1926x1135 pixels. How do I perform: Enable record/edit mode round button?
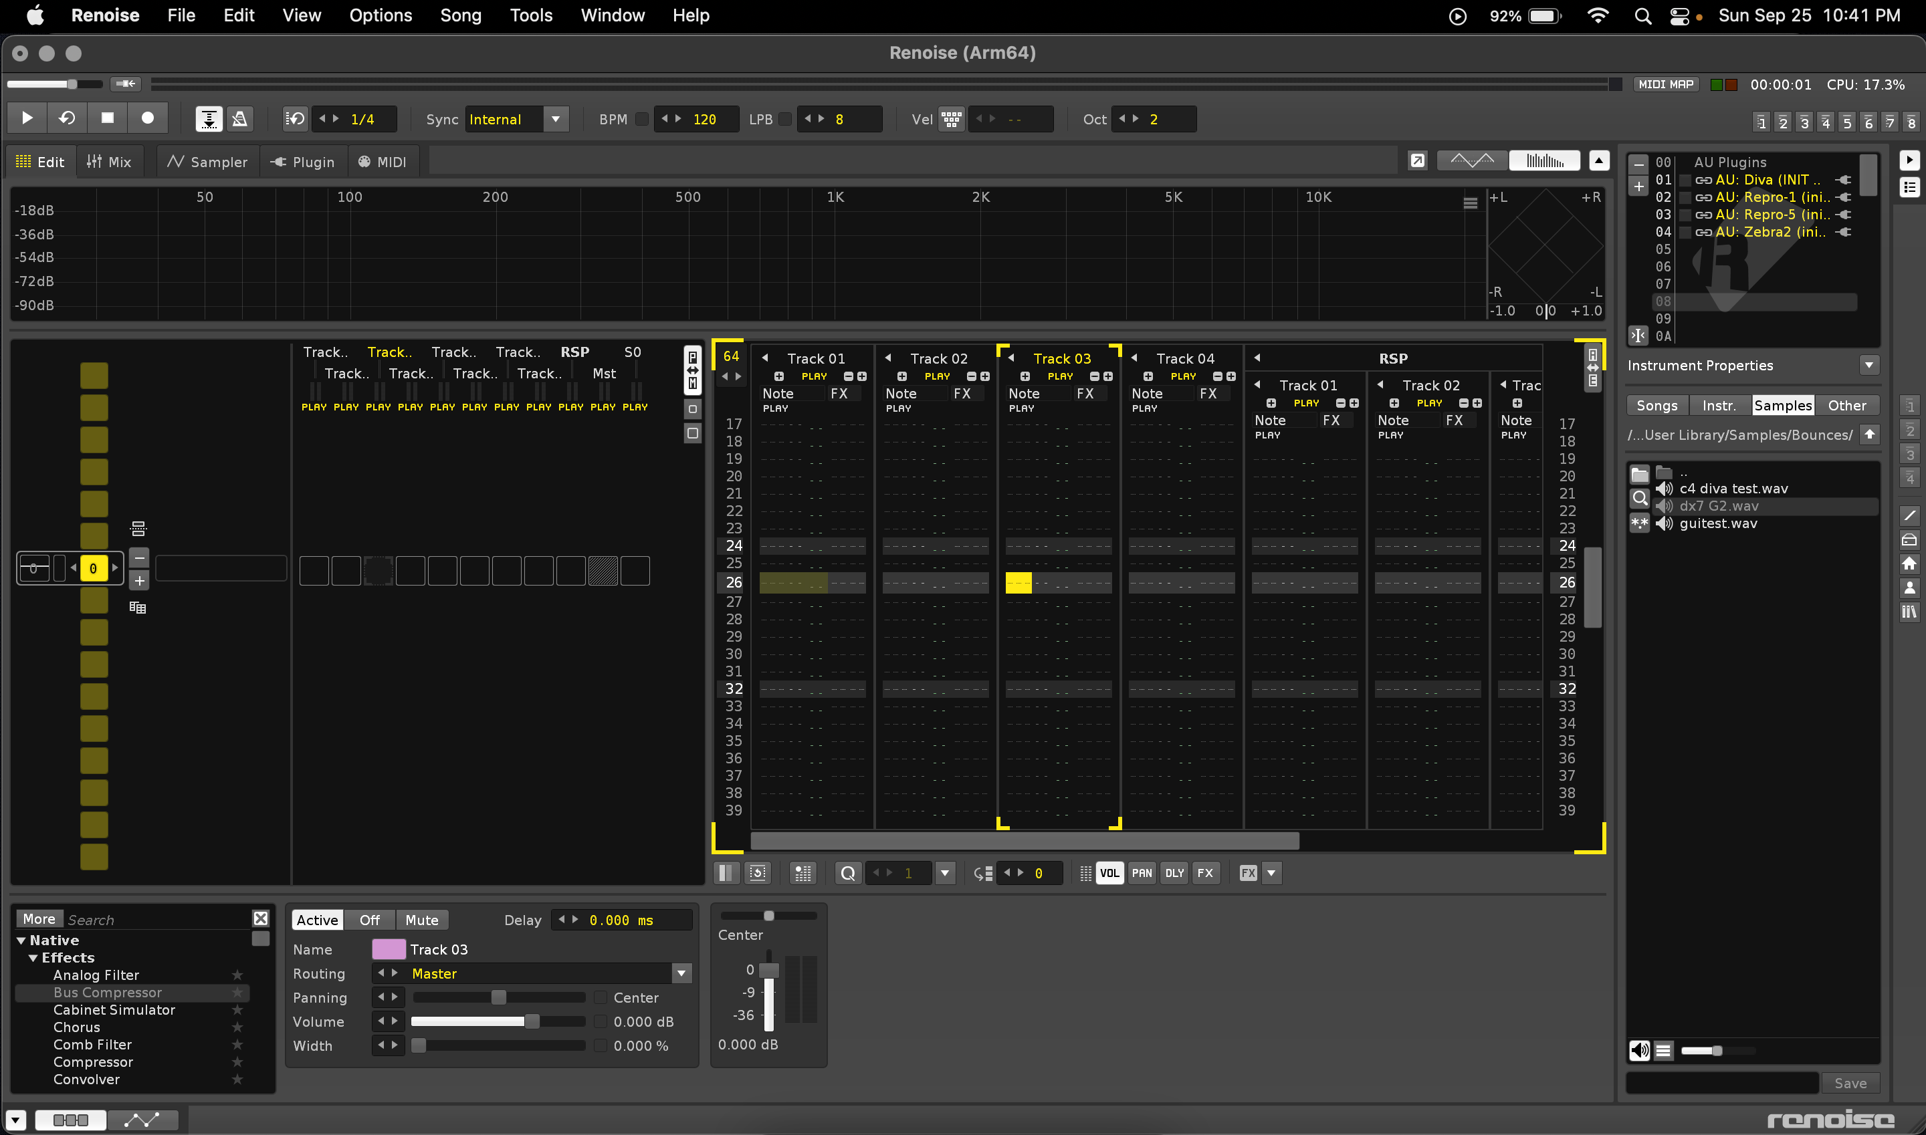coord(148,118)
